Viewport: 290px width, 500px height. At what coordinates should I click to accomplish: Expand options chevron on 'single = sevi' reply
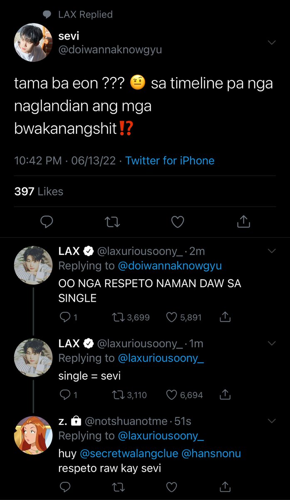[x=272, y=343]
